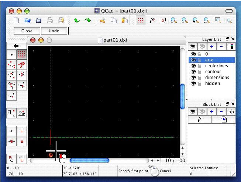The image size is (241, 182).
Task: Create a new document from the toolbar
Action: tap(16, 20)
